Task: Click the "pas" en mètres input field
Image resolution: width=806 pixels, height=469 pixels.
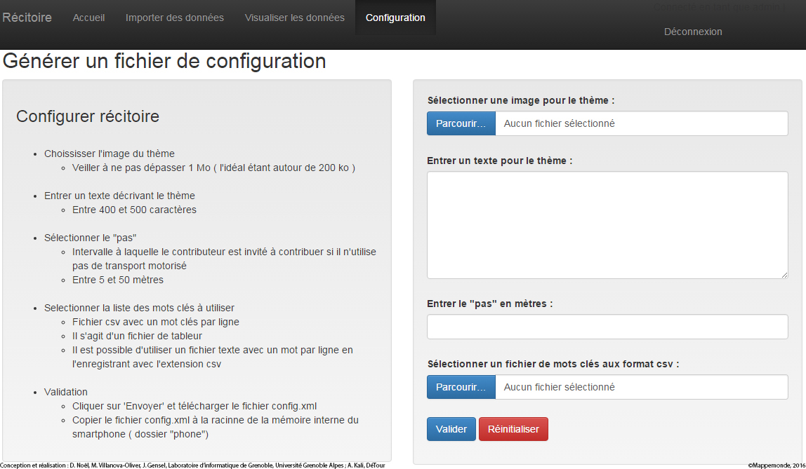Action: [x=607, y=327]
